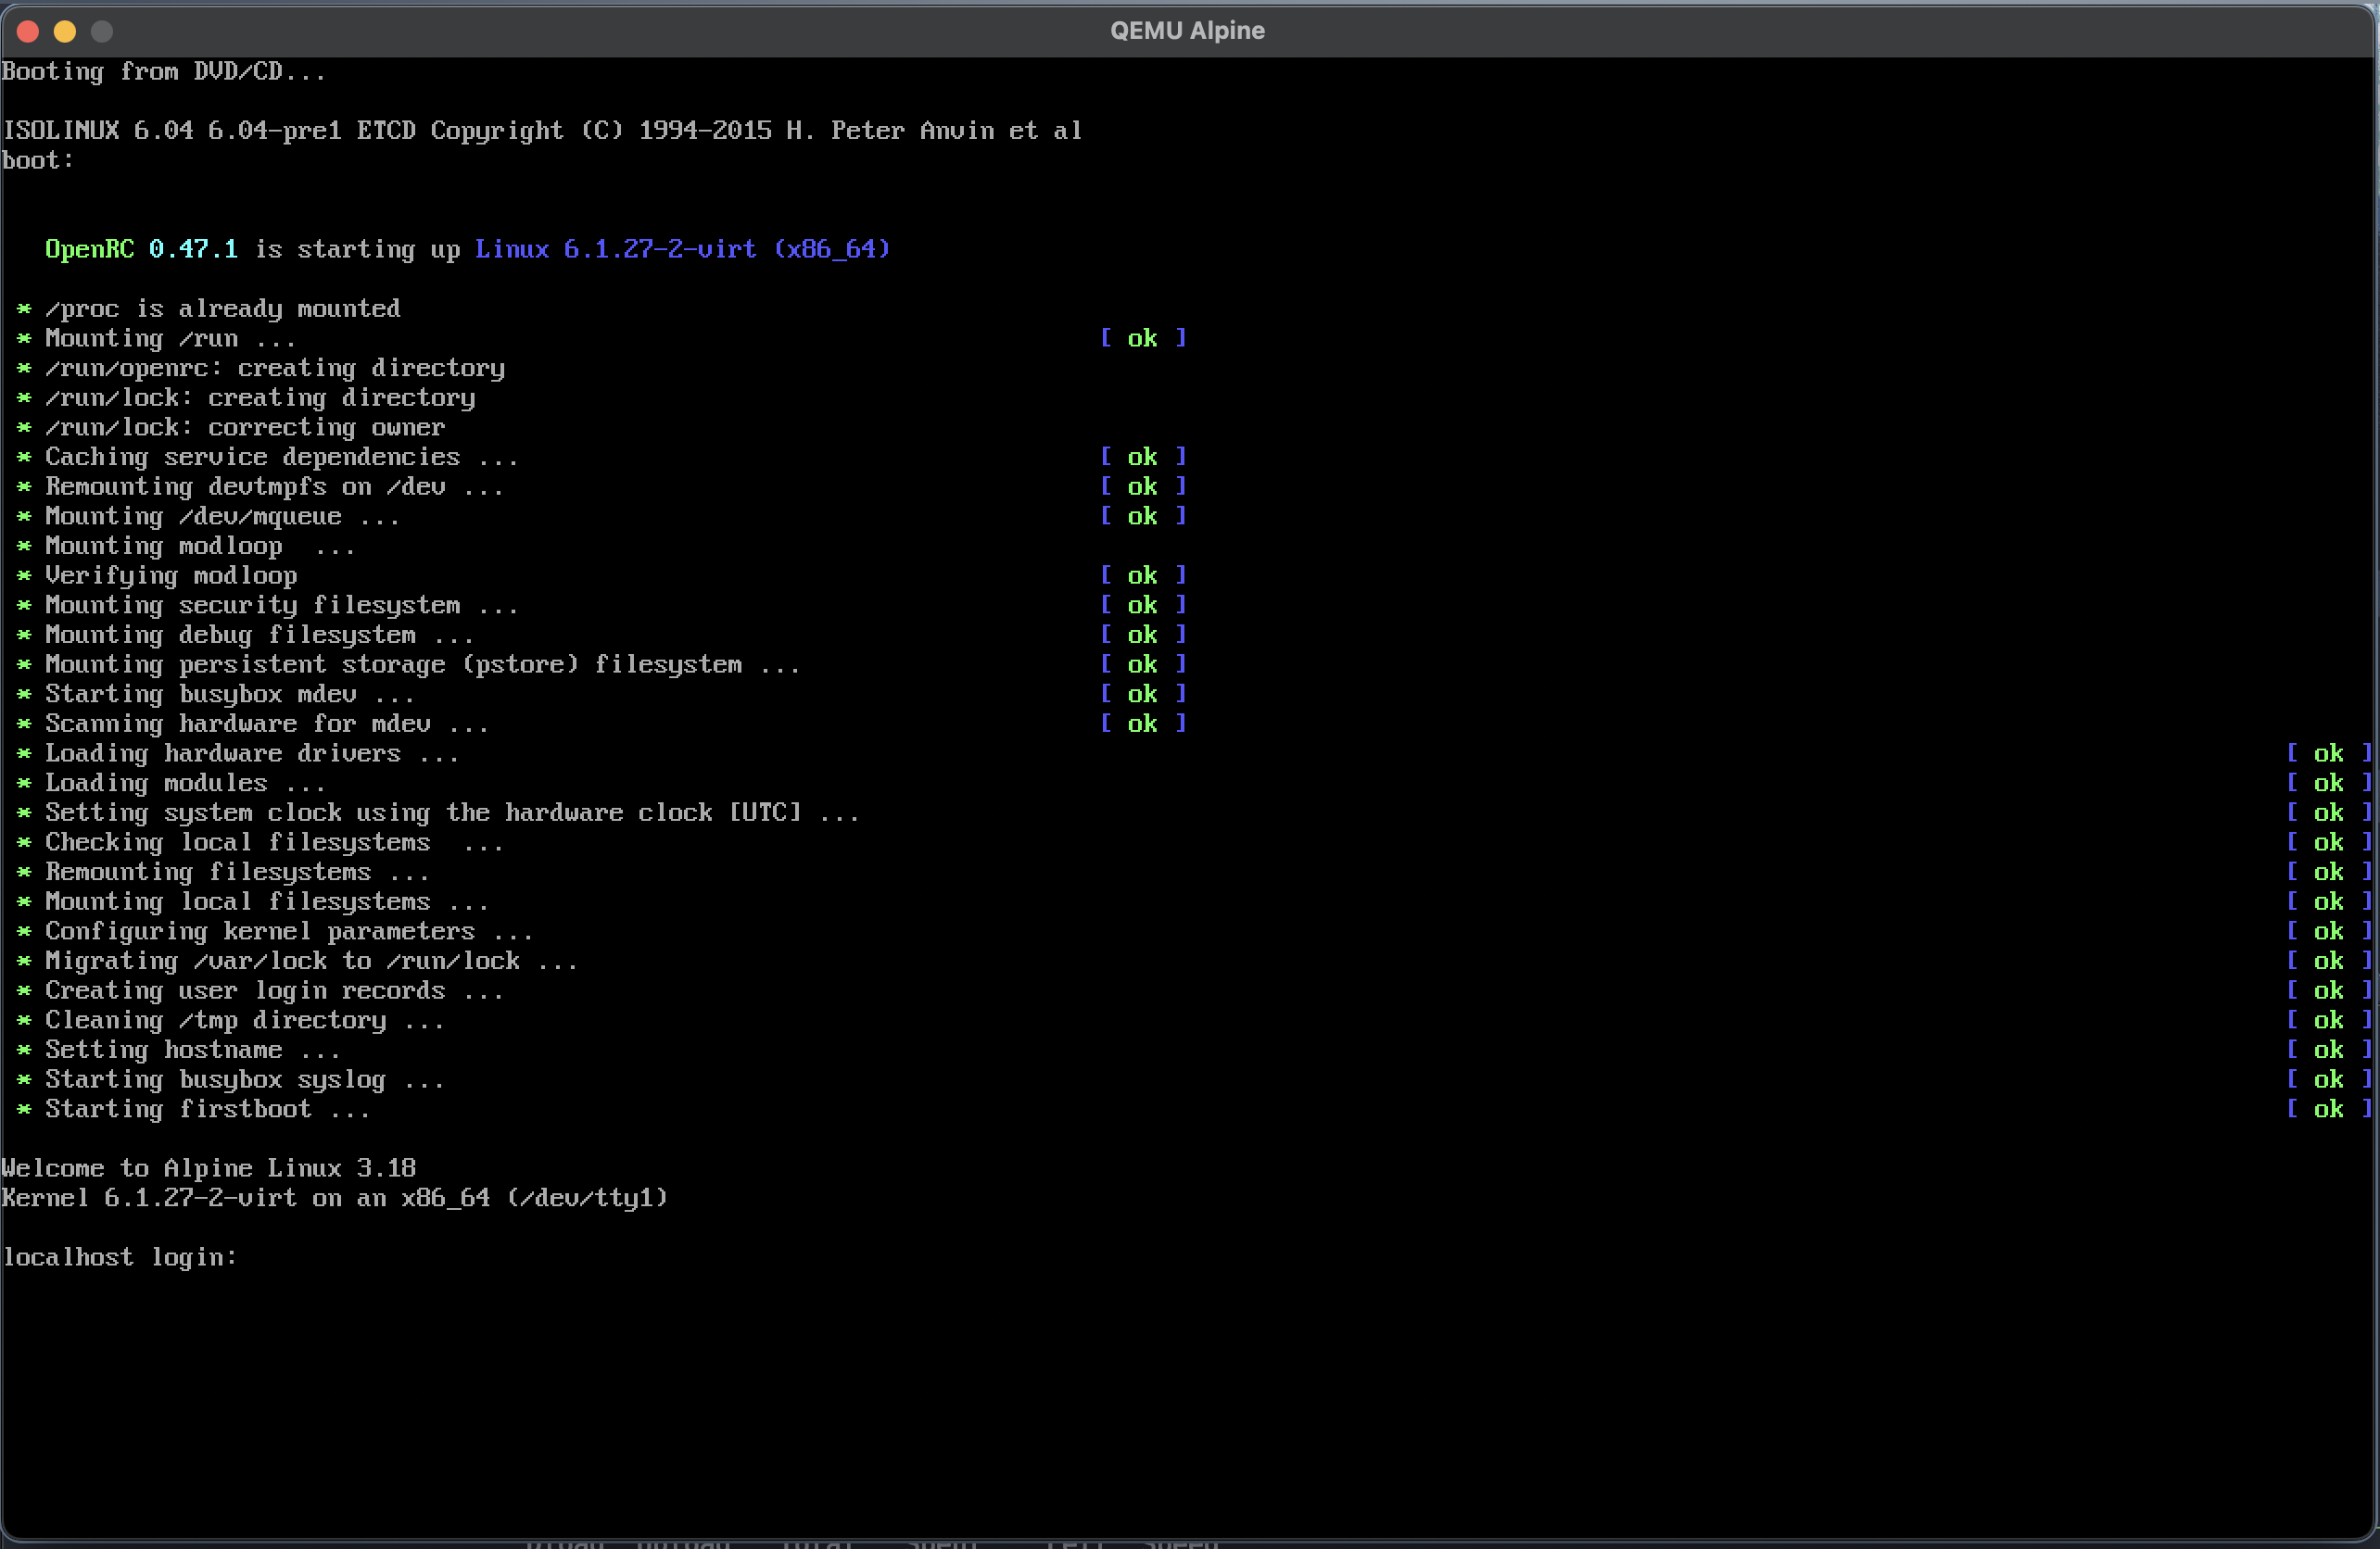Image resolution: width=2380 pixels, height=1549 pixels.
Task: Click 'Scanning hardware for mdev' line
Action: point(267,724)
